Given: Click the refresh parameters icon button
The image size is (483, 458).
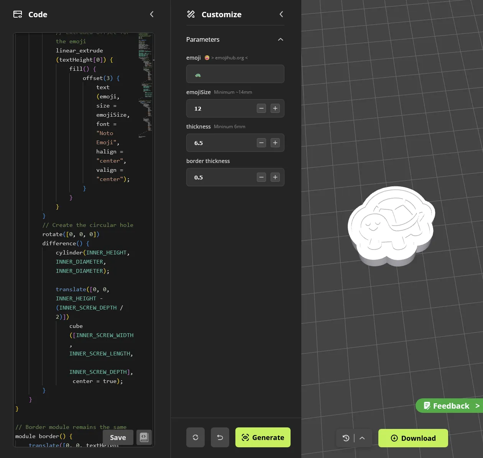Looking at the screenshot, I should 195,437.
